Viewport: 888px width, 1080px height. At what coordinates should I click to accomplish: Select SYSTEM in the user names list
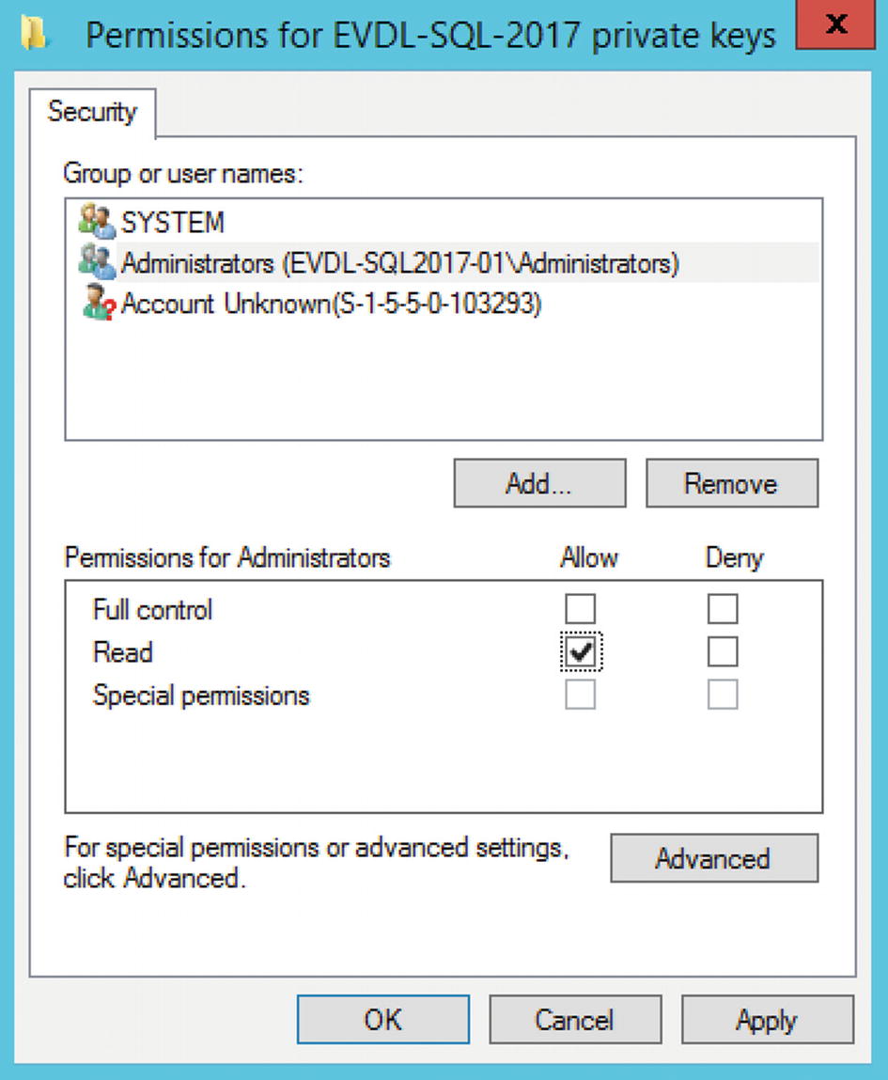(x=173, y=223)
